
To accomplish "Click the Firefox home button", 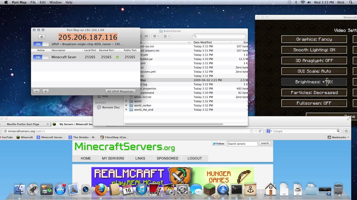I will point(346,131).
